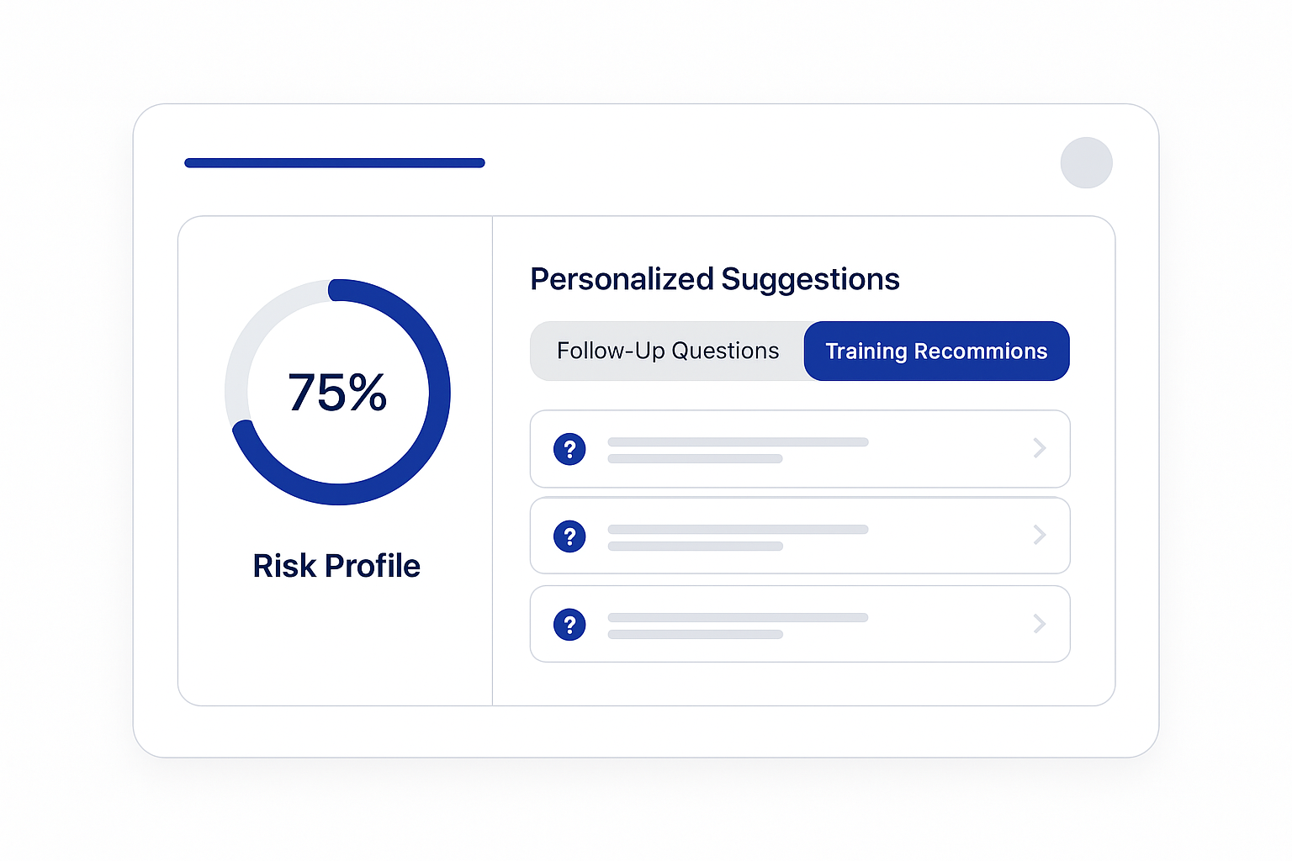This screenshot has height=861, width=1292.
Task: Click the first question mark icon
Action: click(569, 449)
